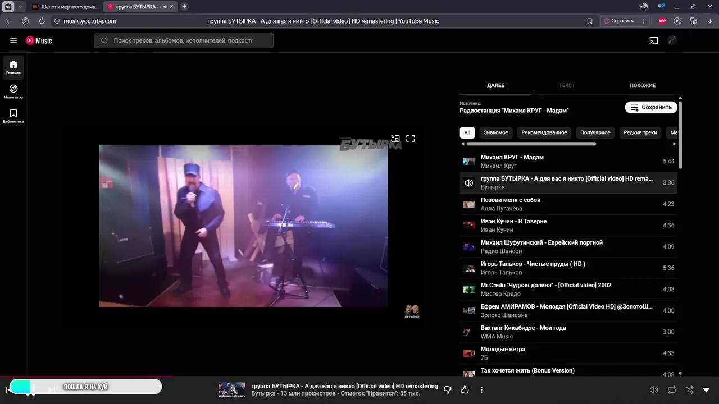Viewport: 719px width, 404px height.
Task: Open a new browser tab
Action: point(184,7)
